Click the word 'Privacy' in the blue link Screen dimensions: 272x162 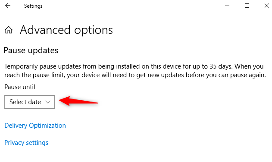pos(14,143)
